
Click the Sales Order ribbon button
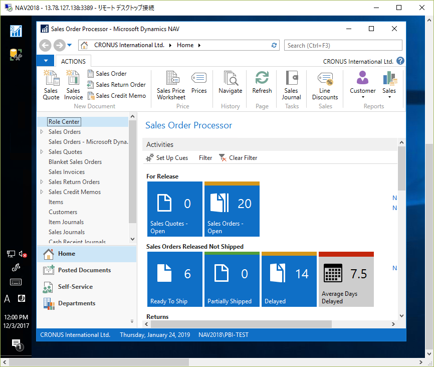pos(107,74)
